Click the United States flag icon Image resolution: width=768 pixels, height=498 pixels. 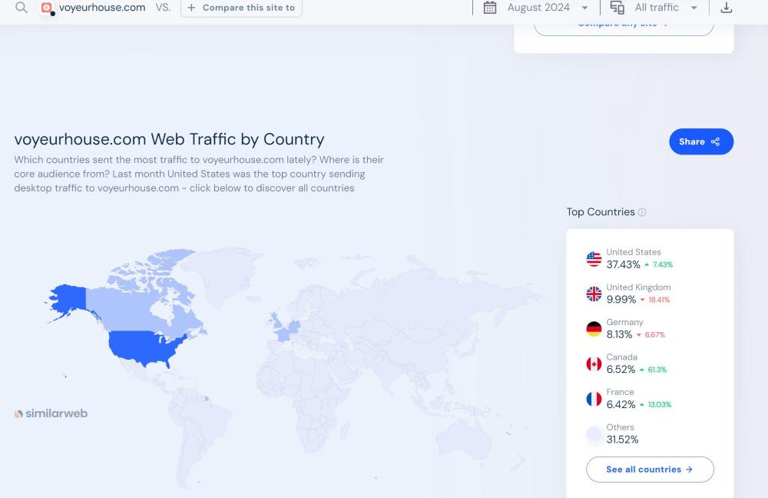click(594, 259)
